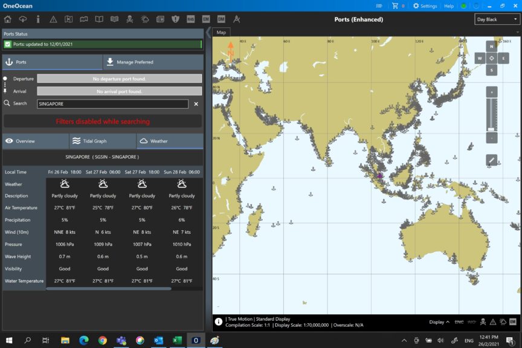Image resolution: width=522 pixels, height=348 pixels.
Task: Open the shield alert toolbar icon
Action: tap(175, 19)
